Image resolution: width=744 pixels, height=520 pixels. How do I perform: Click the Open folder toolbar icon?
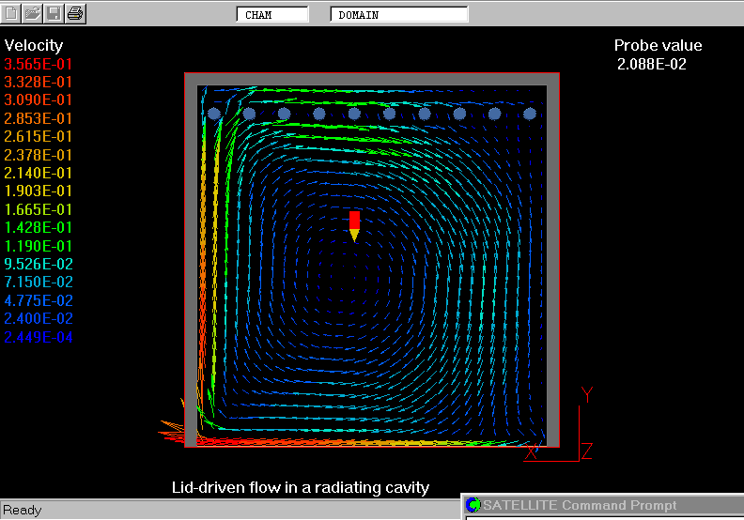click(x=32, y=13)
